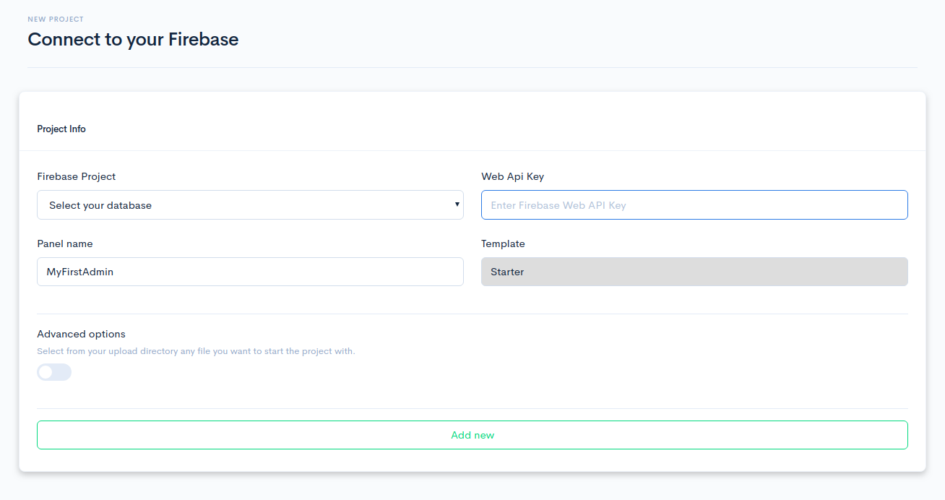Screen dimensions: 945x500
Task: Click the upload directory helper text
Action: click(196, 351)
